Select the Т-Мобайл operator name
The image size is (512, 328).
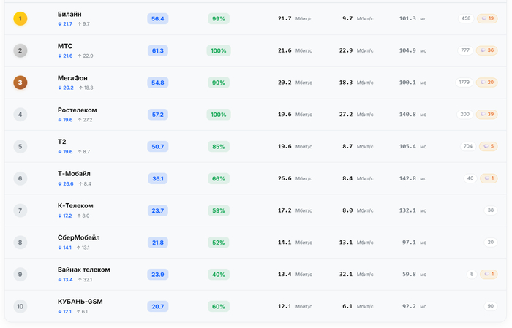pos(74,174)
